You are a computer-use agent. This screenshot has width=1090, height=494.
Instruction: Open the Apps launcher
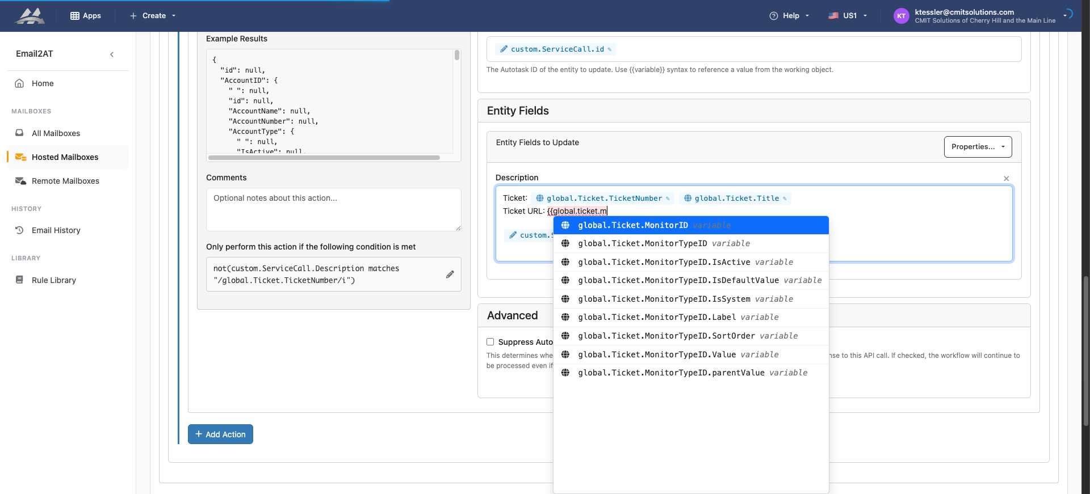(x=86, y=16)
